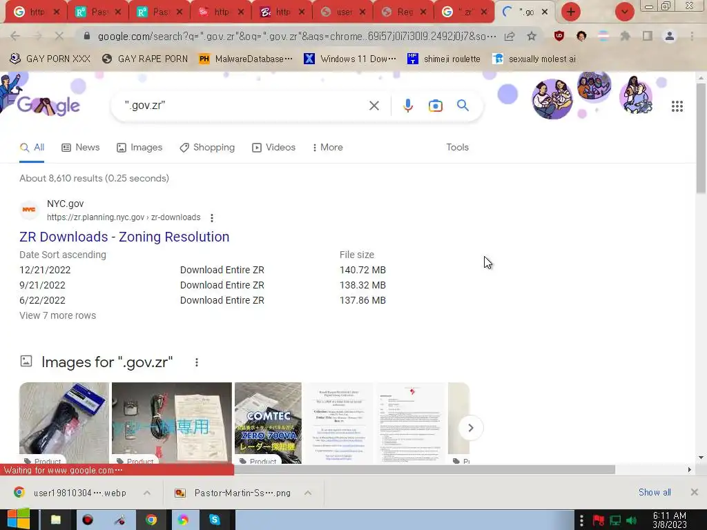Open the Google apps grid
This screenshot has width=707, height=530.
pyautogui.click(x=677, y=106)
